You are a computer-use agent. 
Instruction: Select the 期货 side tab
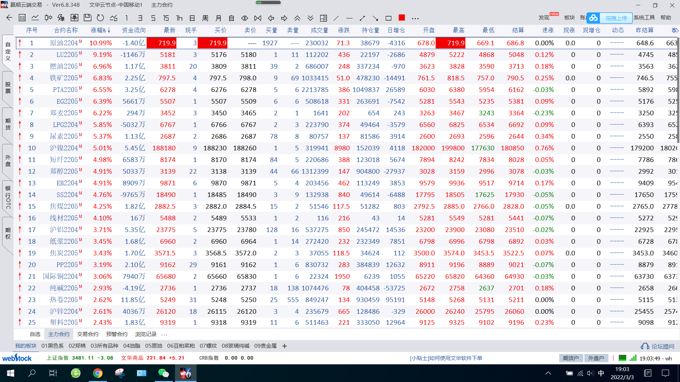pos(8,124)
